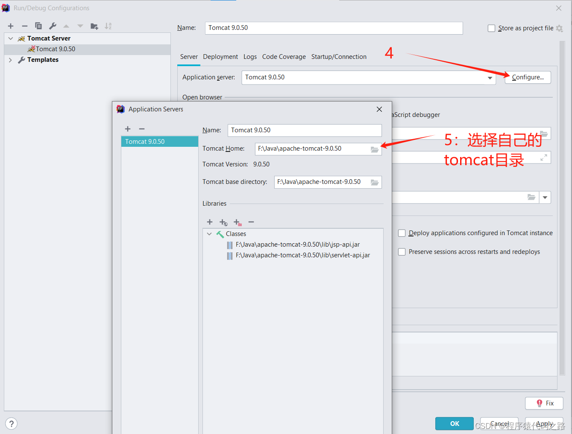Click Tomcat Server group label
Viewport: 572px width, 434px height.
[49, 38]
